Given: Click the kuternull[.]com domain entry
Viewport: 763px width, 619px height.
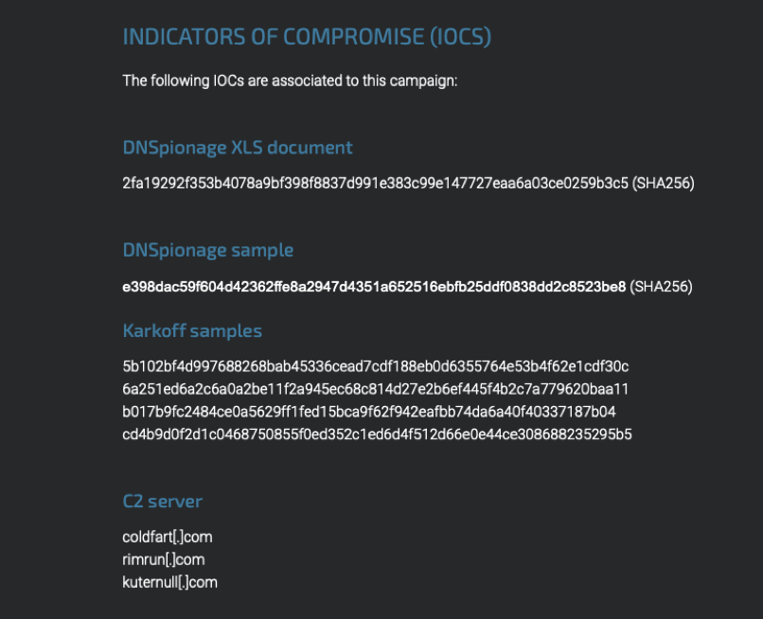Looking at the screenshot, I should pos(169,582).
